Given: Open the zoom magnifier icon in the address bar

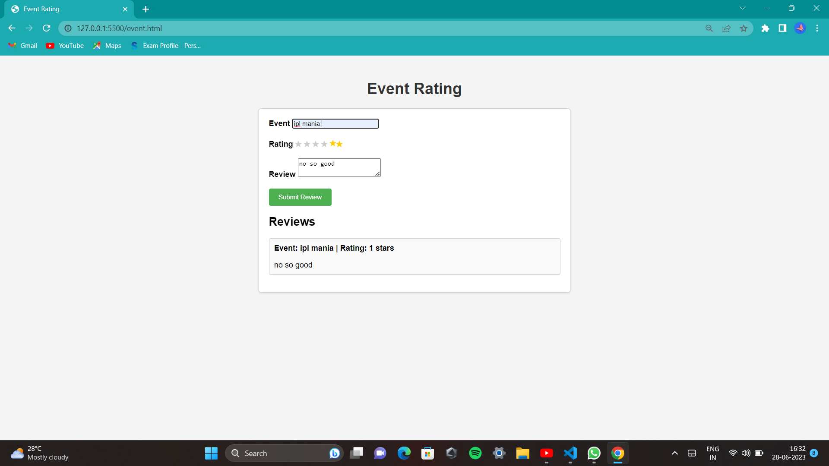Looking at the screenshot, I should coord(709,28).
